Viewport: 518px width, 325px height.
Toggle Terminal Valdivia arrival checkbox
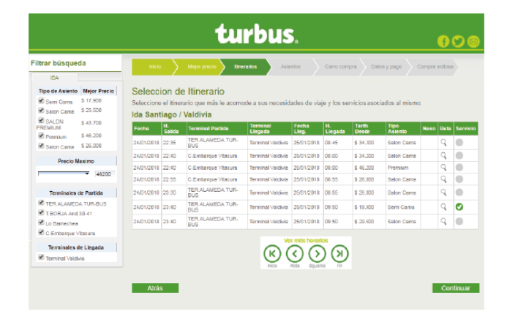pos(41,257)
